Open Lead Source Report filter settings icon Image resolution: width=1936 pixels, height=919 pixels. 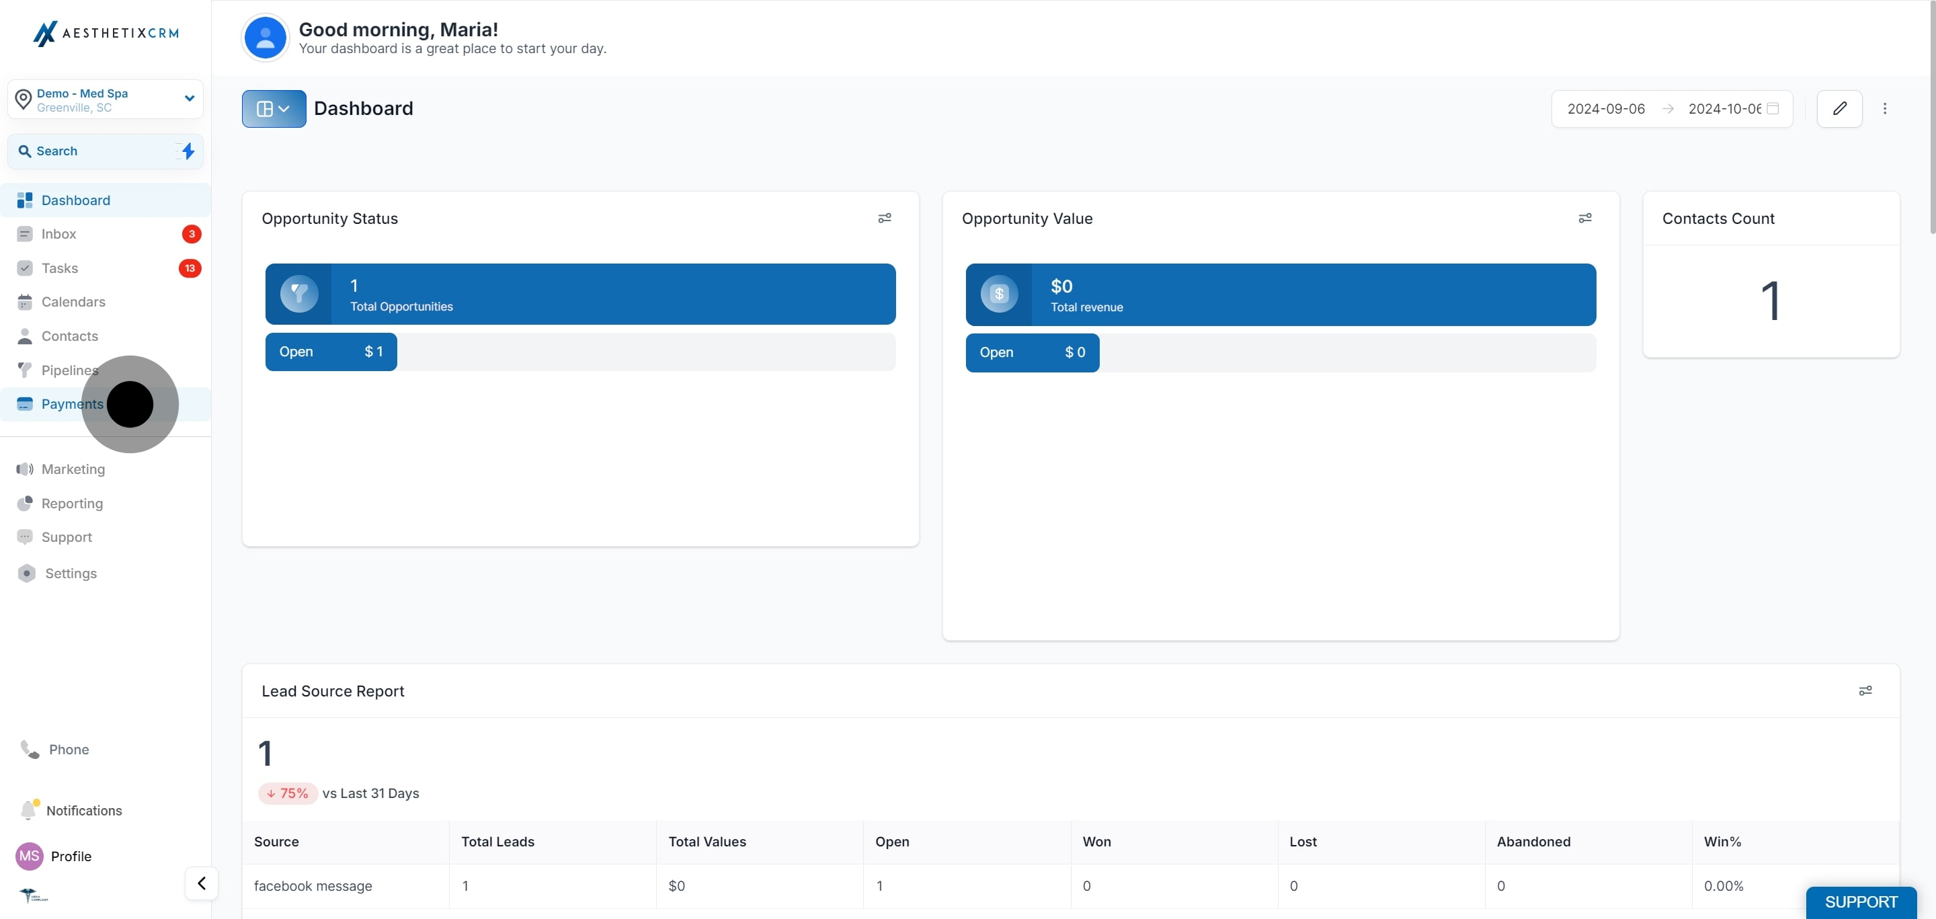click(x=1865, y=690)
